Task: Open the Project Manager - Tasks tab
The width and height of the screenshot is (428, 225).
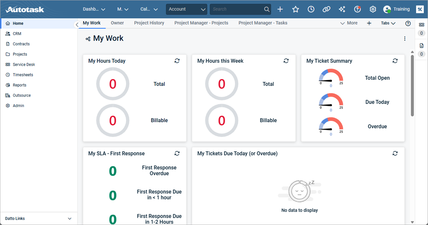Action: pos(263,23)
